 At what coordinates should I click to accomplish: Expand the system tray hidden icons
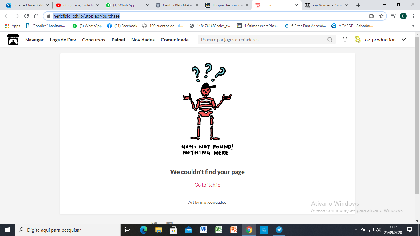356,230
